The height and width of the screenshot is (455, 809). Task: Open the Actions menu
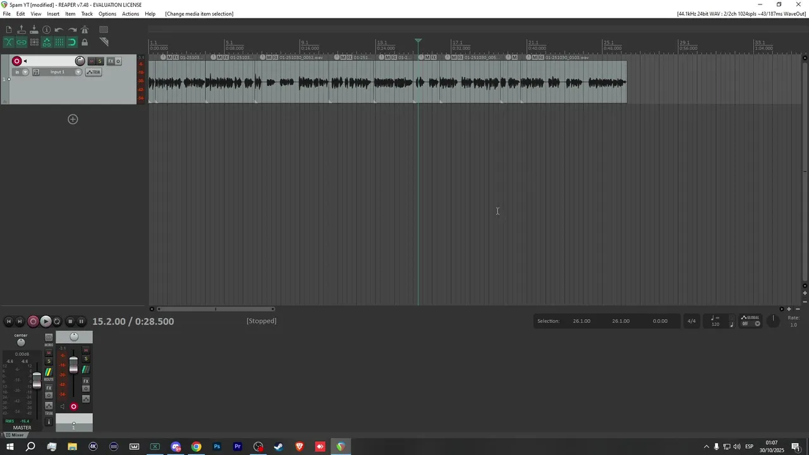tap(131, 14)
